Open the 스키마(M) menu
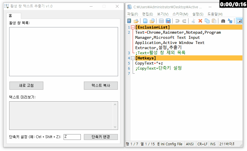The height and width of the screenshot is (151, 247). pos(180,14)
